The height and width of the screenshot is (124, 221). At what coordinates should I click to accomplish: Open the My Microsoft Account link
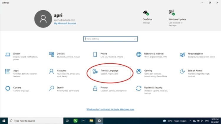pyautogui.click(x=65, y=24)
